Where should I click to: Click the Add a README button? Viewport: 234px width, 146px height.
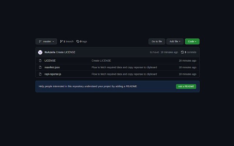click(x=186, y=87)
